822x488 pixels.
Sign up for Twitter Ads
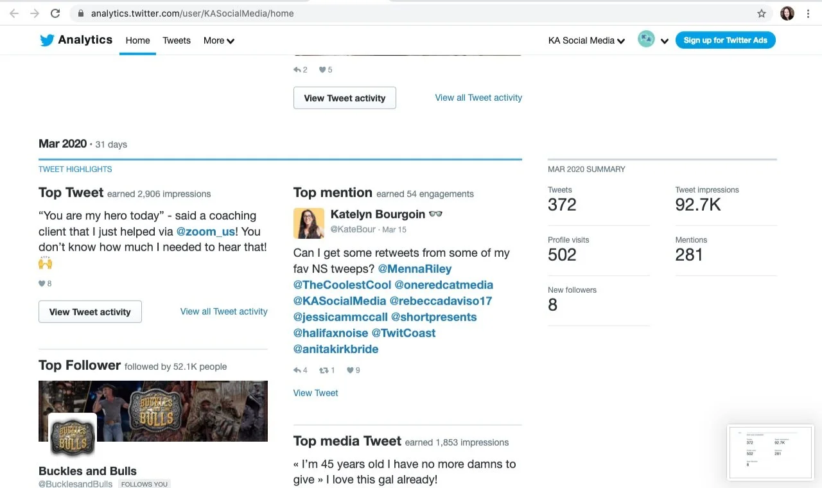click(x=726, y=40)
